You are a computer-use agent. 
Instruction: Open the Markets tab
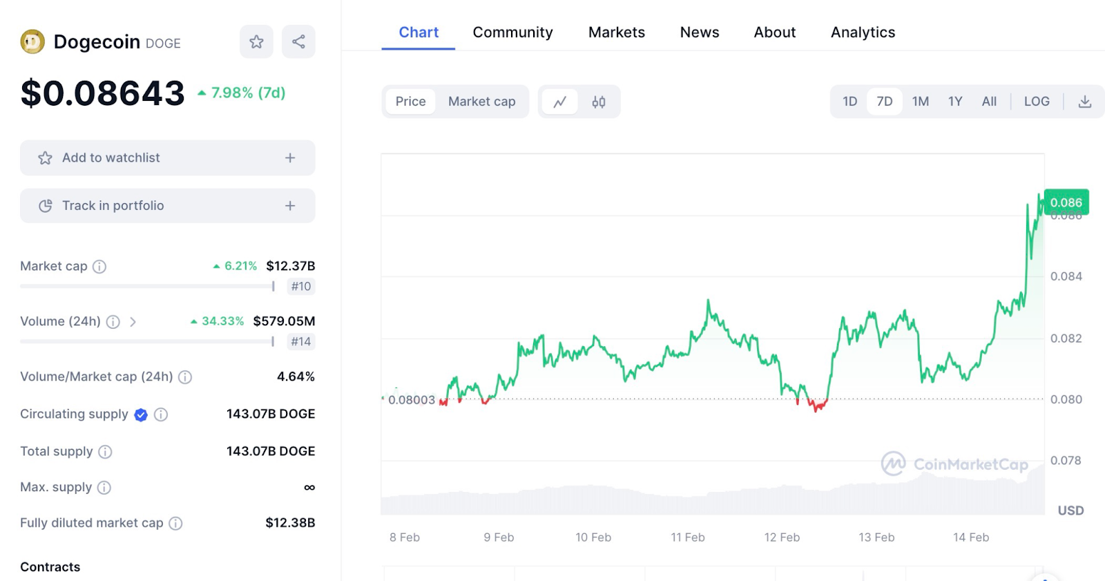617,32
